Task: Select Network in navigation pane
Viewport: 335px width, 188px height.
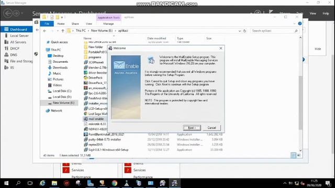Action: pyautogui.click(x=57, y=111)
